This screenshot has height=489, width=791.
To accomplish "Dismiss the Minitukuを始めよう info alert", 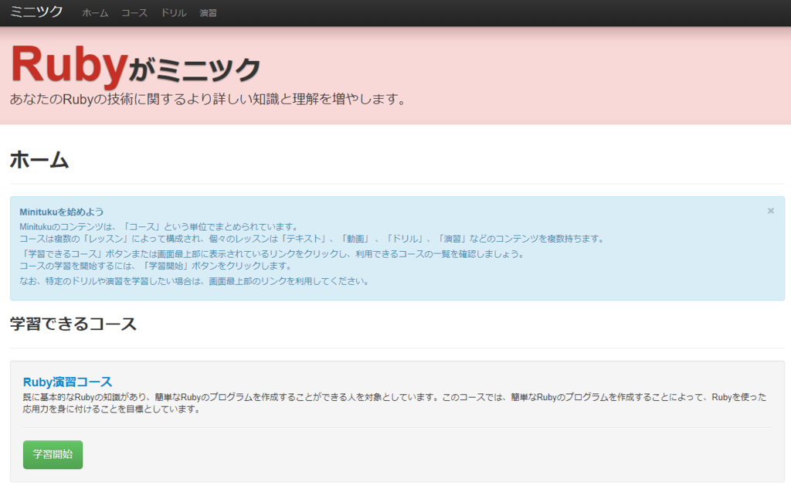I will (770, 211).
